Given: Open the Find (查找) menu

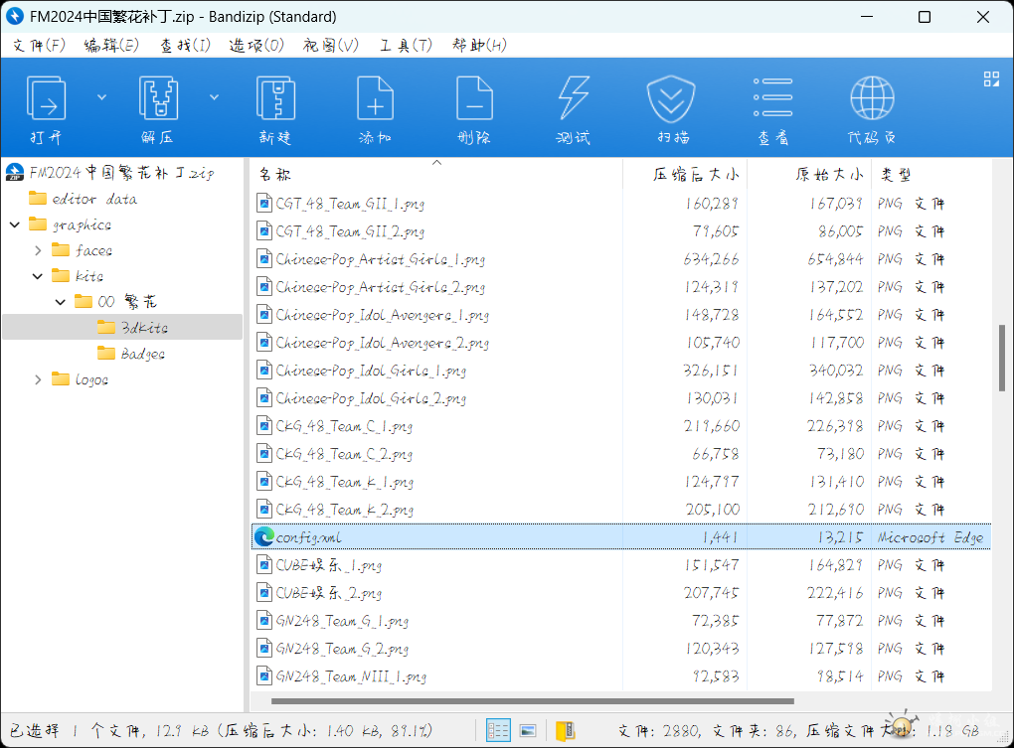Looking at the screenshot, I should coord(185,46).
